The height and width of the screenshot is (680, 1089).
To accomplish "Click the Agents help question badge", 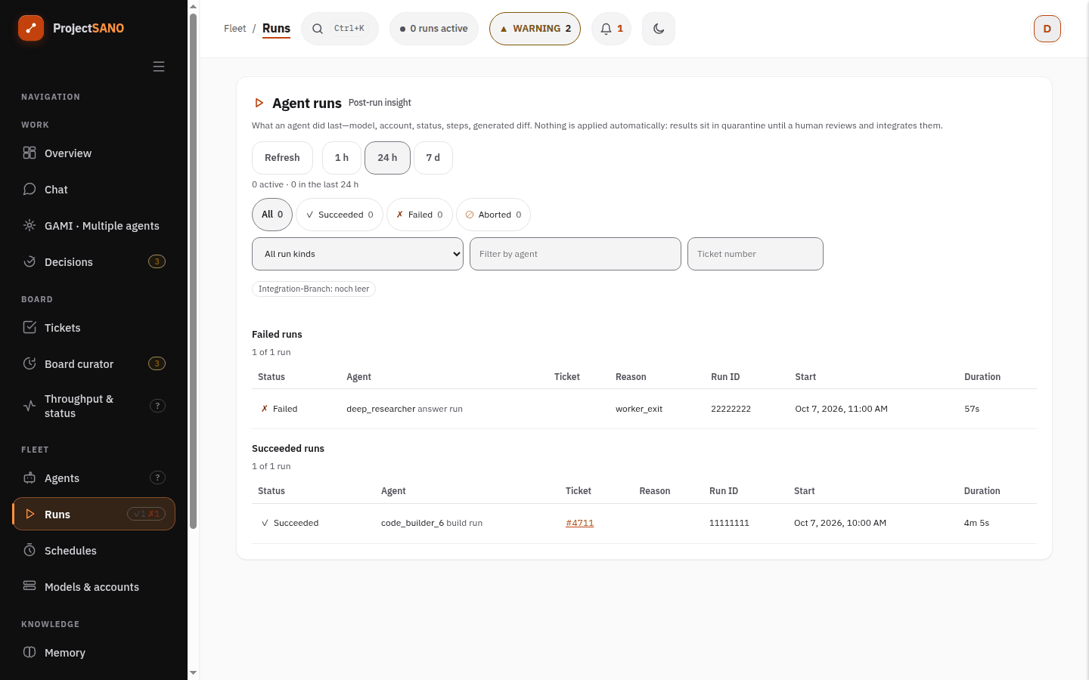I will pos(157,478).
